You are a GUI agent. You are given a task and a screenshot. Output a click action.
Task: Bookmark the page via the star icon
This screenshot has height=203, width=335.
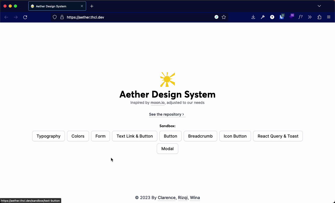224,17
